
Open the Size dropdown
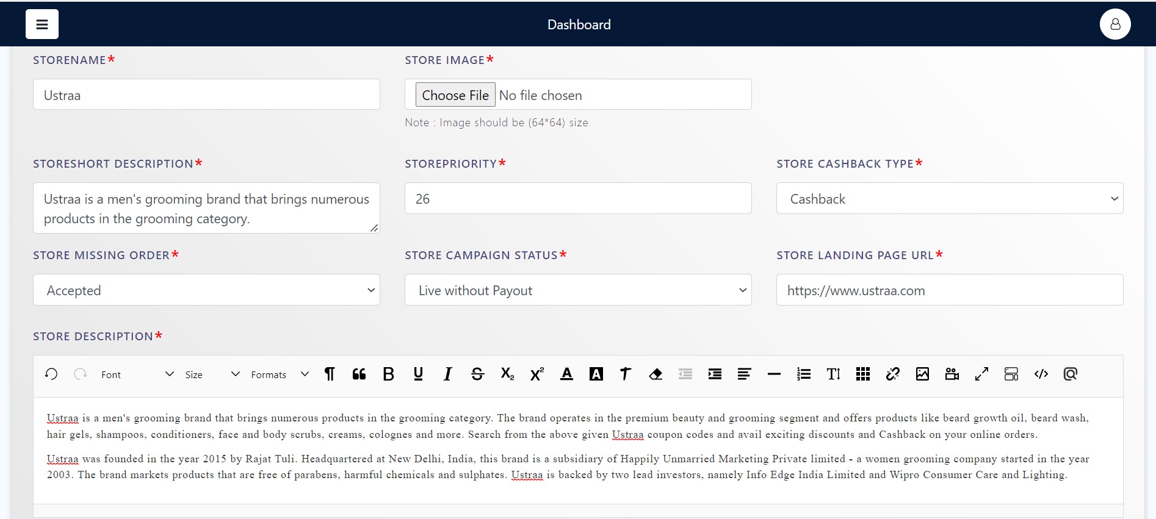pos(212,374)
